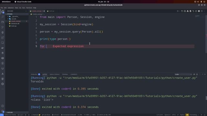The height and width of the screenshot is (116, 207).
Task: Switch to the Output panel tab
Action: [45, 74]
